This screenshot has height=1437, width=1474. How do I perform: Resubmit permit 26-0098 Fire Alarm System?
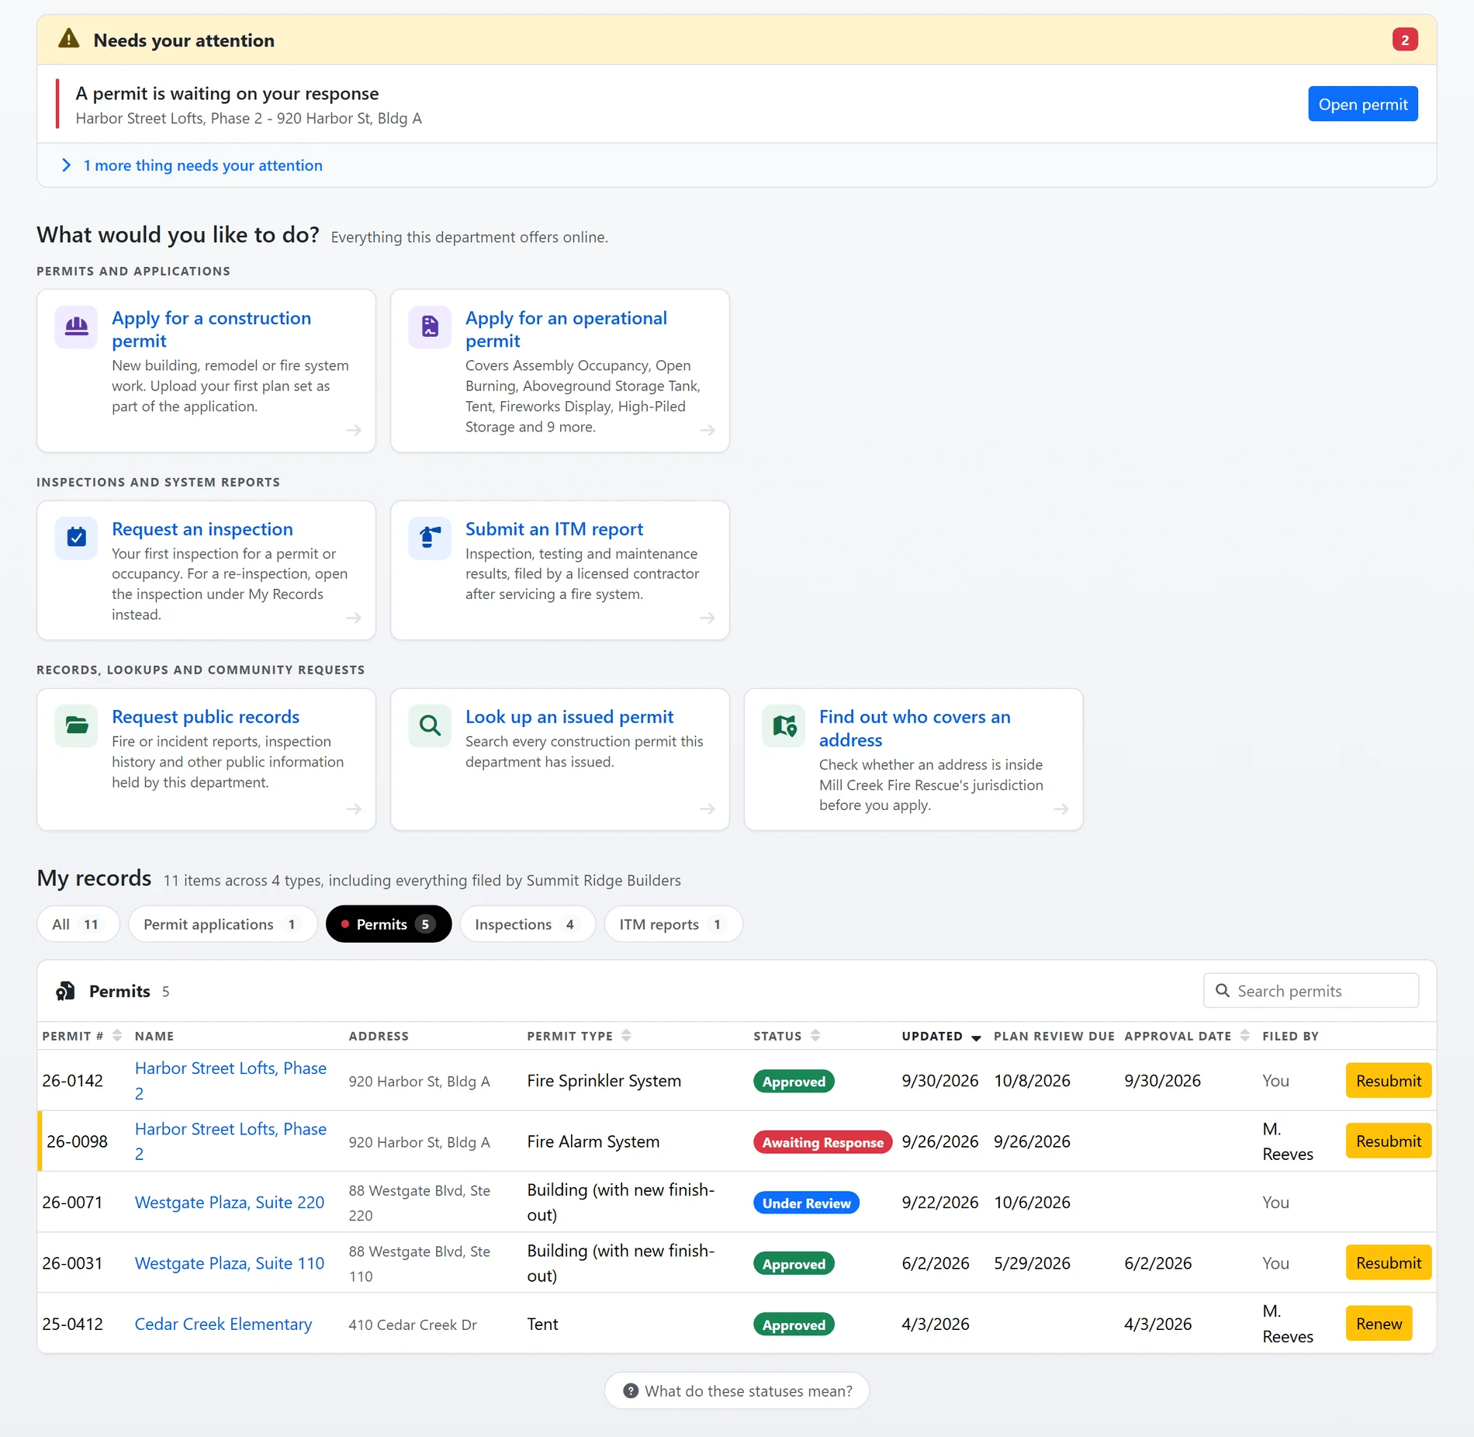(1388, 1141)
